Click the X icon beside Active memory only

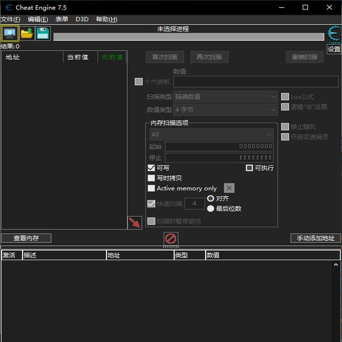[x=229, y=188]
